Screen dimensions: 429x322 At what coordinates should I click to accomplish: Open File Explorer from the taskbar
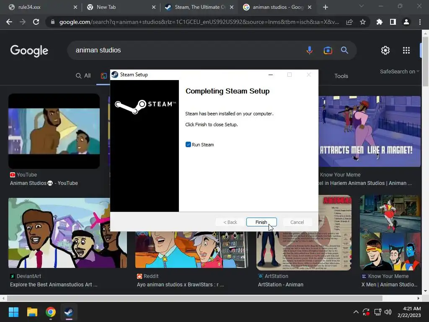coord(32,312)
